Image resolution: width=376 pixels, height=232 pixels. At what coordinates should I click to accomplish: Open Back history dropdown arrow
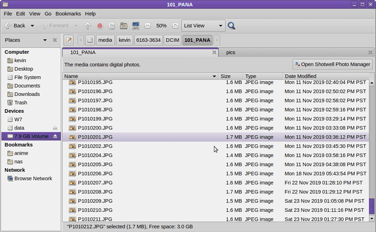32,26
